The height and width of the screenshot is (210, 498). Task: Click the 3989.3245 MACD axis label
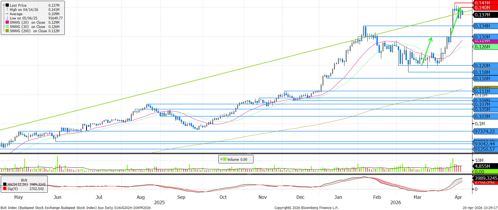click(x=485, y=178)
